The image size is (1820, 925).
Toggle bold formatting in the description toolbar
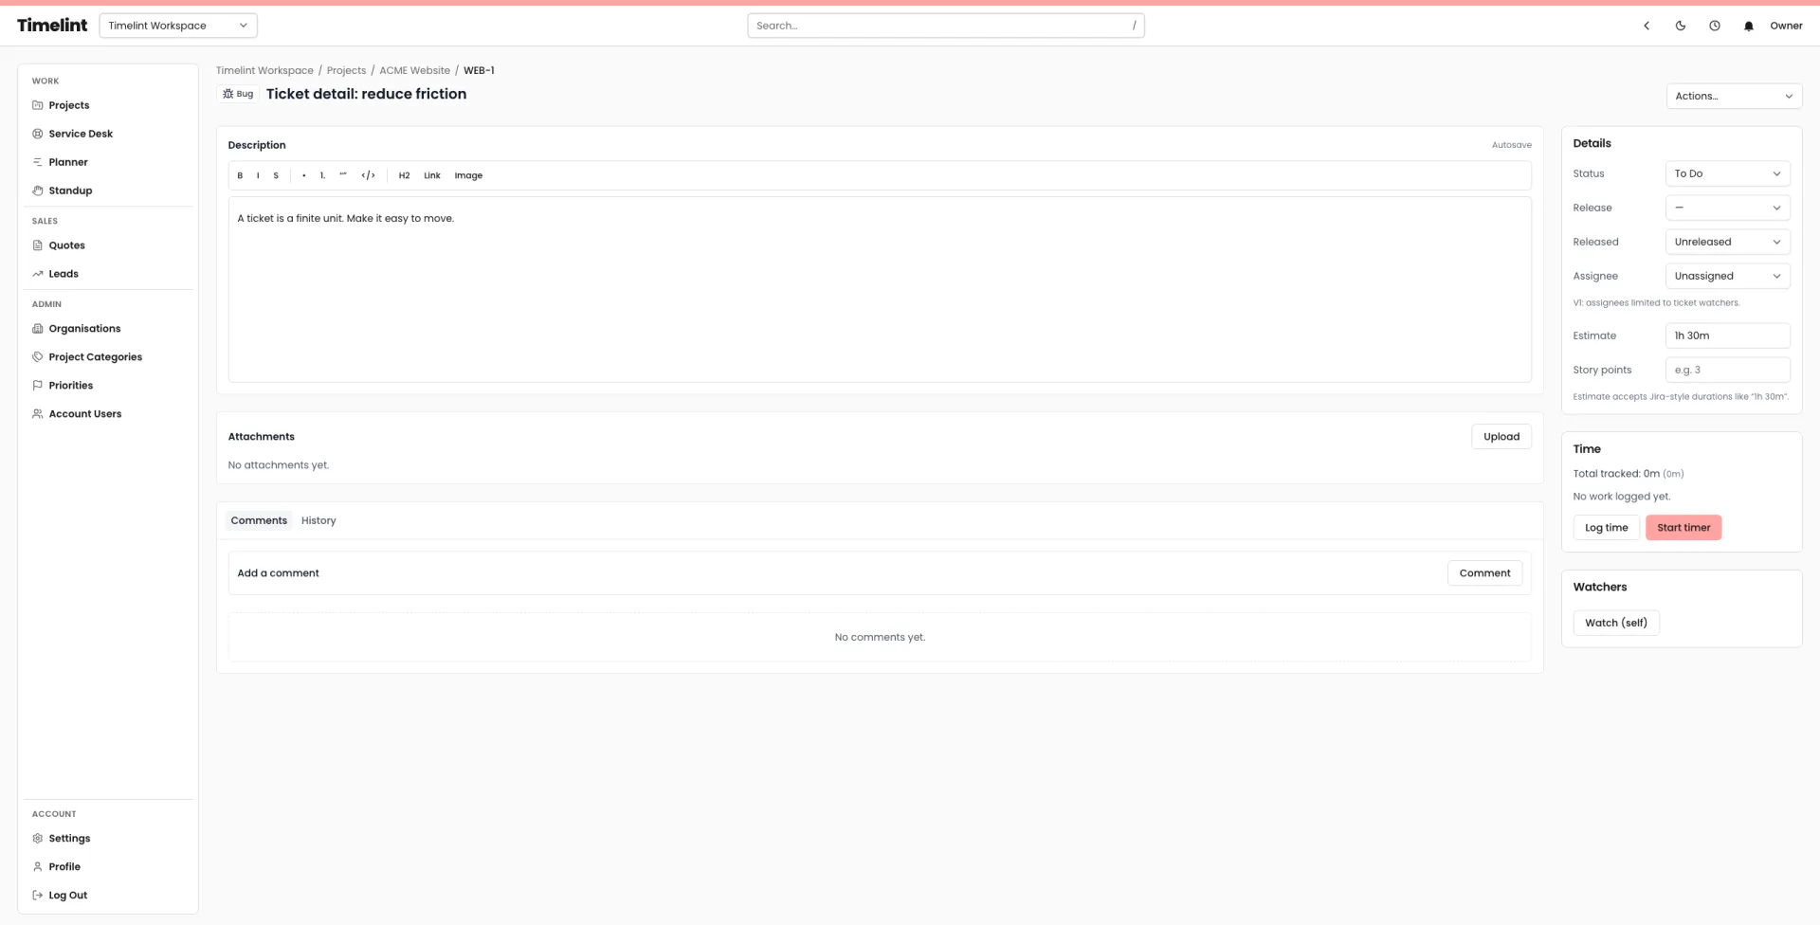(x=240, y=175)
